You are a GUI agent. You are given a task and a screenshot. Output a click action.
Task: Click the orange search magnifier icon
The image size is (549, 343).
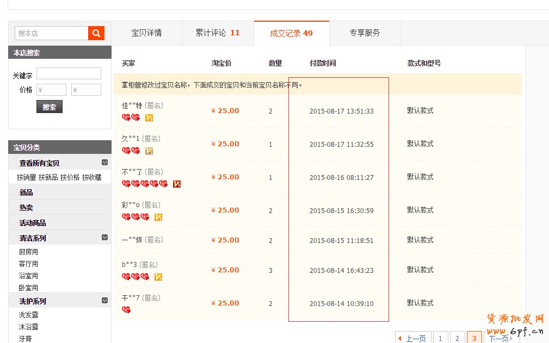pos(96,33)
